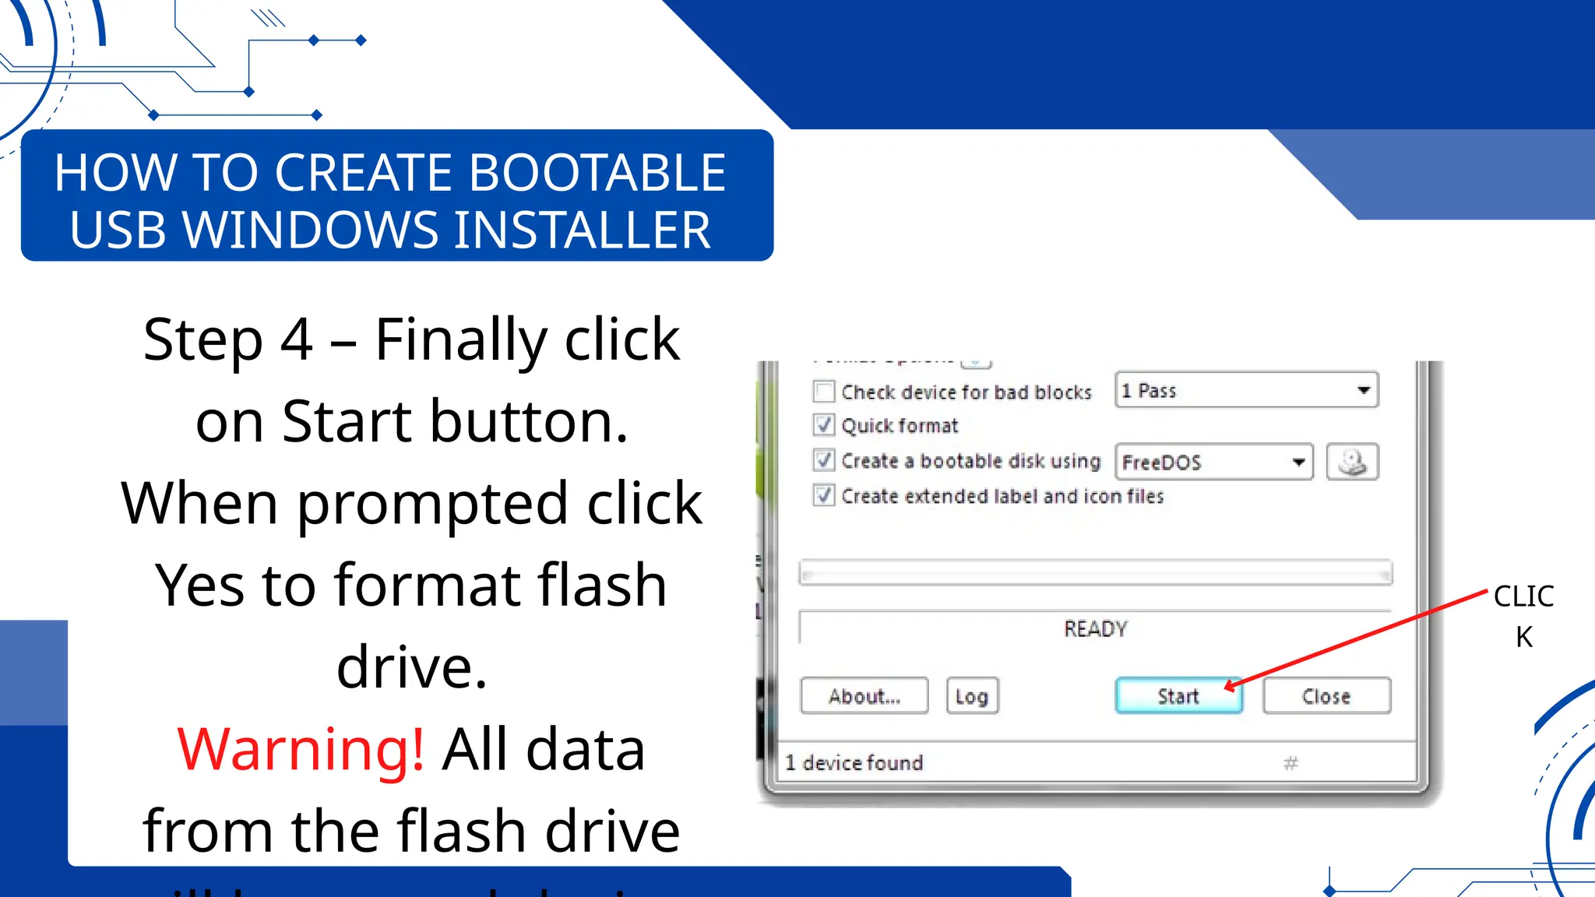Click the '1 device found' status text
1595x897 pixels.
pyautogui.click(x=854, y=763)
